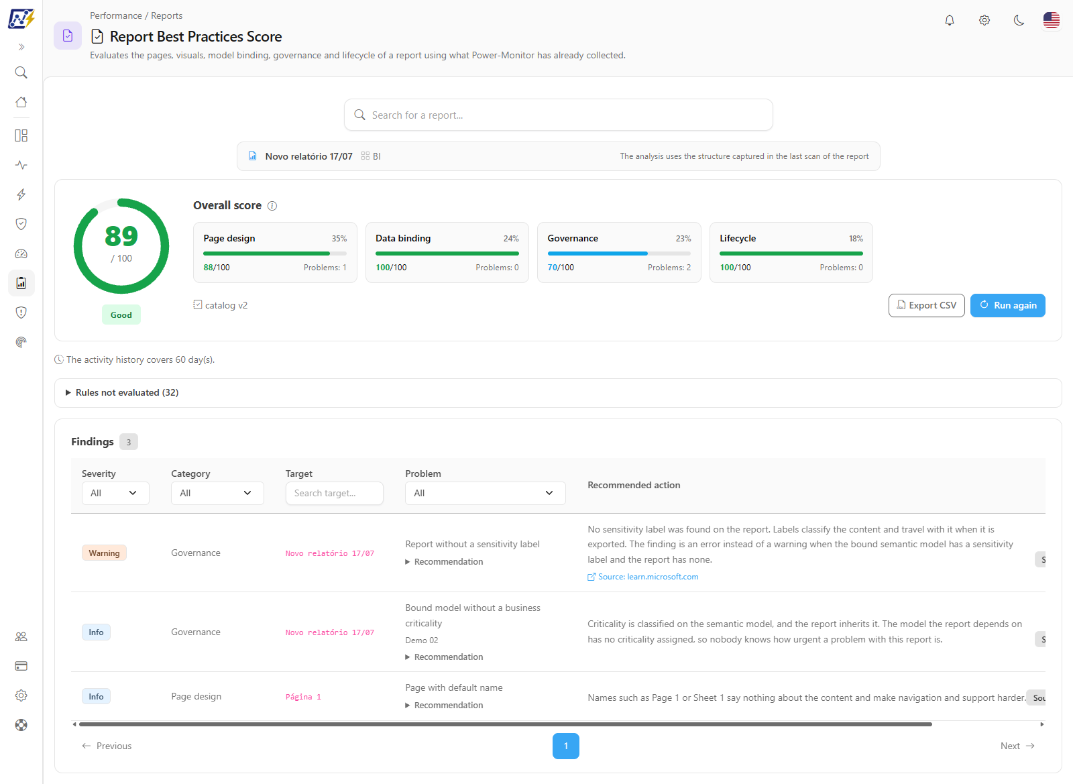
Task: Click the Previous pagination link
Action: pos(107,746)
